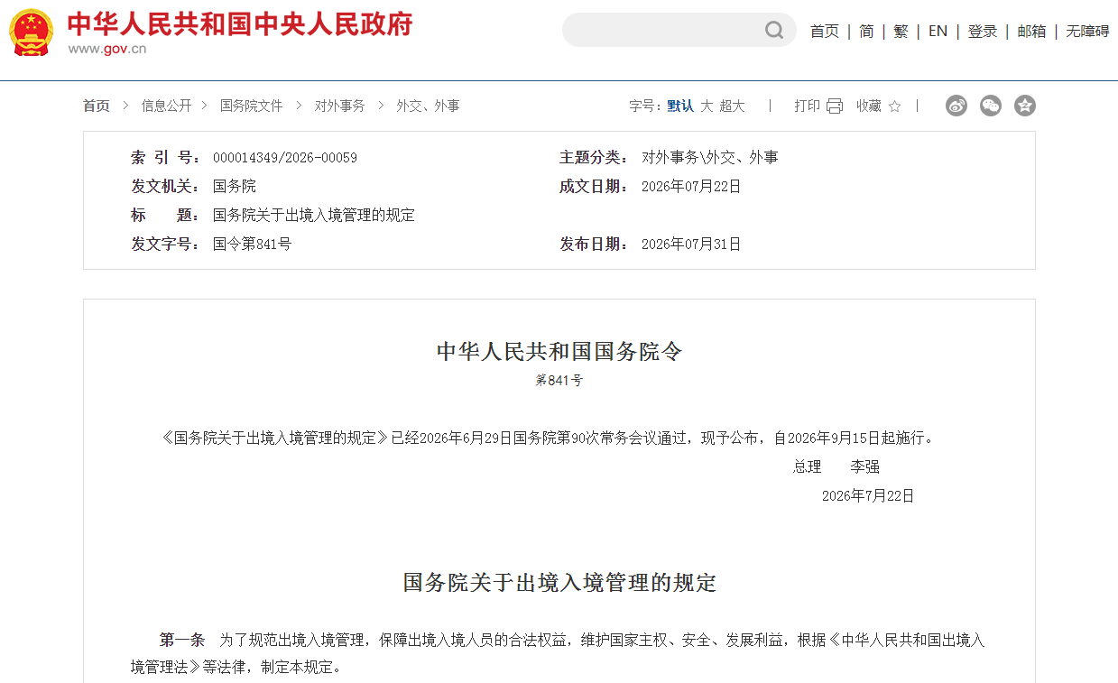Click topic value 对外事务\外交、外事
Screen dimensions: 1118x683
(710, 158)
